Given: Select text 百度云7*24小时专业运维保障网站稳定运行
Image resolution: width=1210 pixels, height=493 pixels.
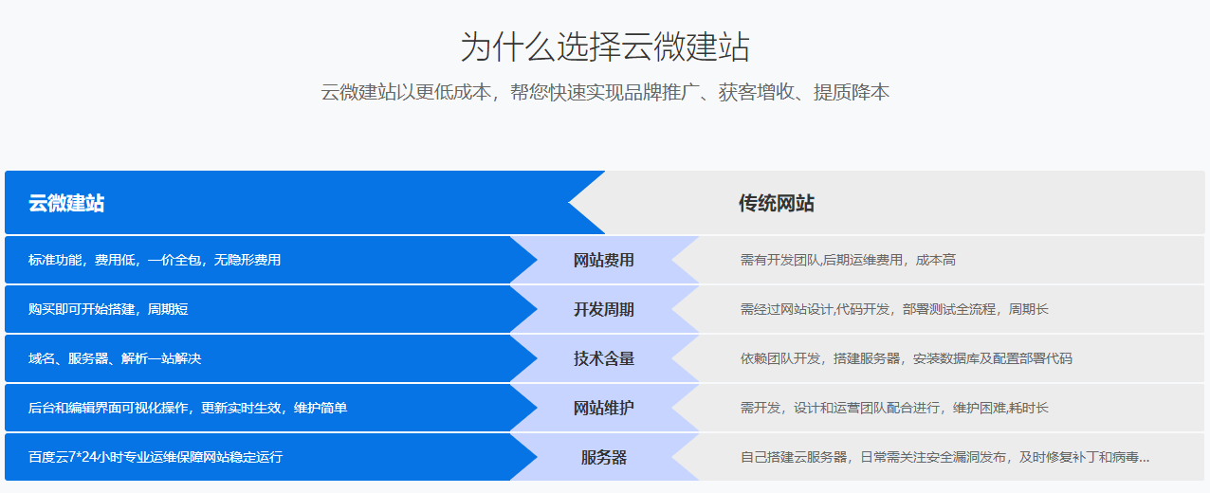Looking at the screenshot, I should [x=156, y=457].
